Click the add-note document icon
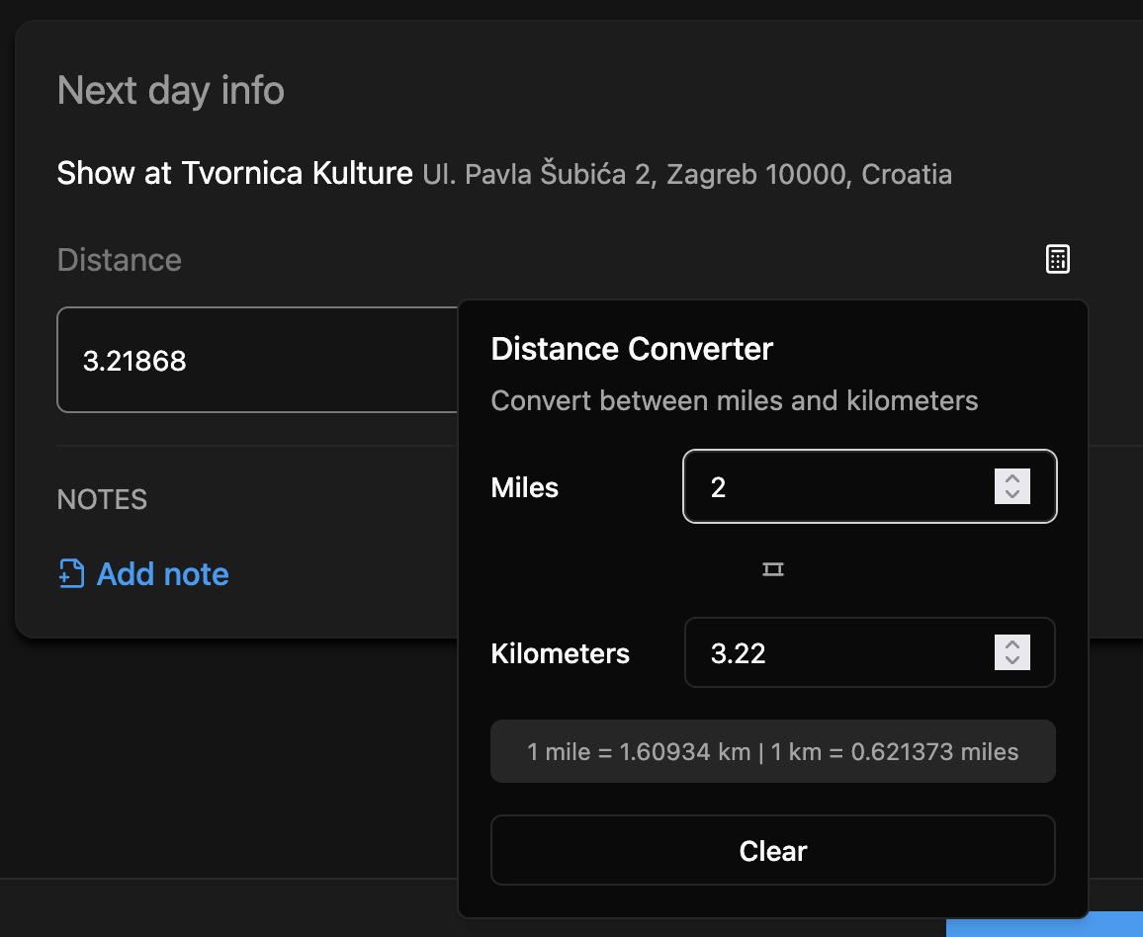Image resolution: width=1143 pixels, height=937 pixels. click(69, 572)
